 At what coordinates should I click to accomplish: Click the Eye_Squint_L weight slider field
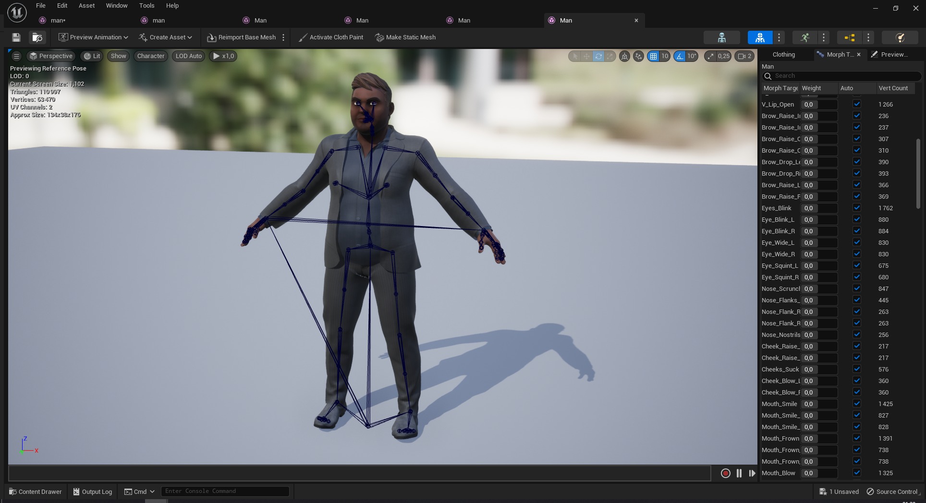(819, 266)
